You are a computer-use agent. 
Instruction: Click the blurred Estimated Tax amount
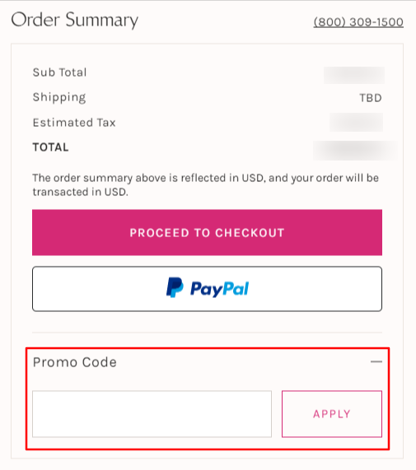pos(357,123)
